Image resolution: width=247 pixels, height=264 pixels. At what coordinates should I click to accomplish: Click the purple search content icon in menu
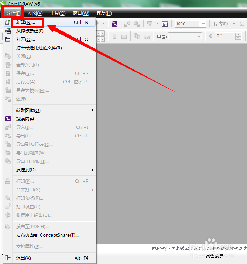[x=8, y=119]
